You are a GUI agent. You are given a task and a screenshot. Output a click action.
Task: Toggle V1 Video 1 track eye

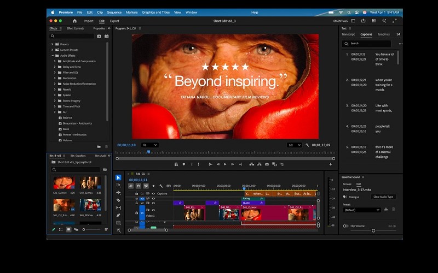click(x=153, y=210)
